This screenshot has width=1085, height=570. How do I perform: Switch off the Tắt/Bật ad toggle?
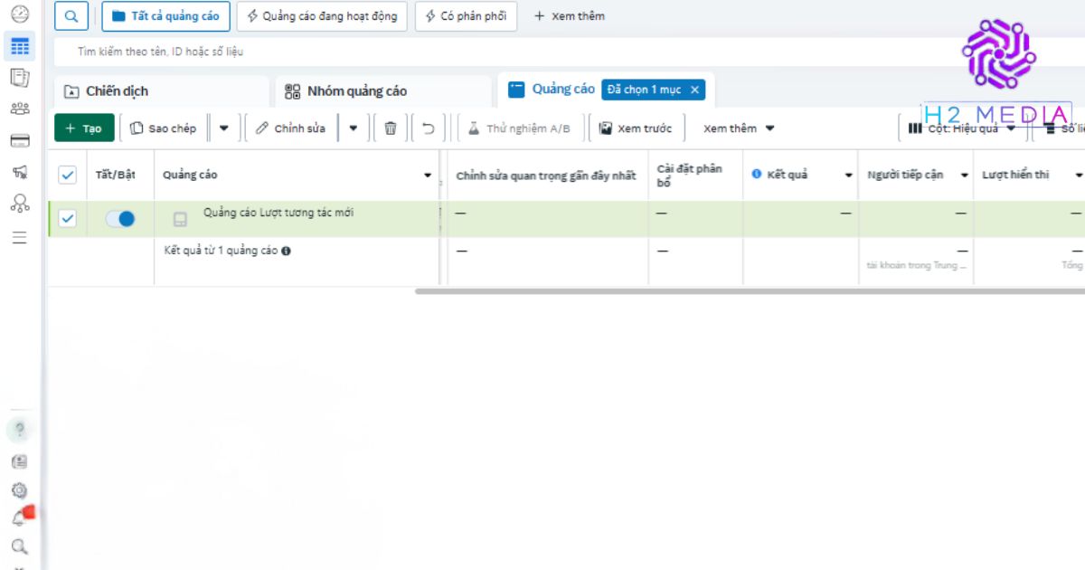point(120,218)
